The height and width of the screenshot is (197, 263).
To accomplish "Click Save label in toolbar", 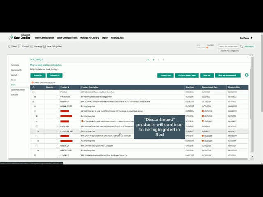I will 14,46.
